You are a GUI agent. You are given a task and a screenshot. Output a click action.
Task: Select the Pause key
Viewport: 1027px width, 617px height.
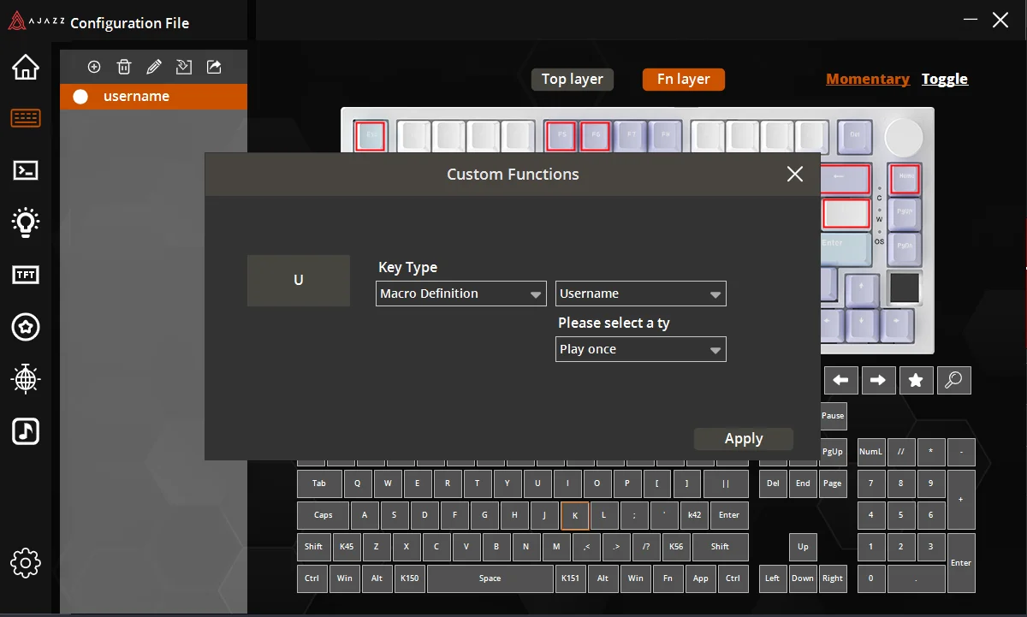click(x=833, y=416)
